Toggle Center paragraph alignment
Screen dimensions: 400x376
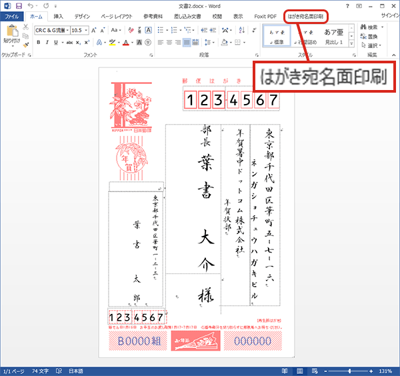click(x=169, y=43)
